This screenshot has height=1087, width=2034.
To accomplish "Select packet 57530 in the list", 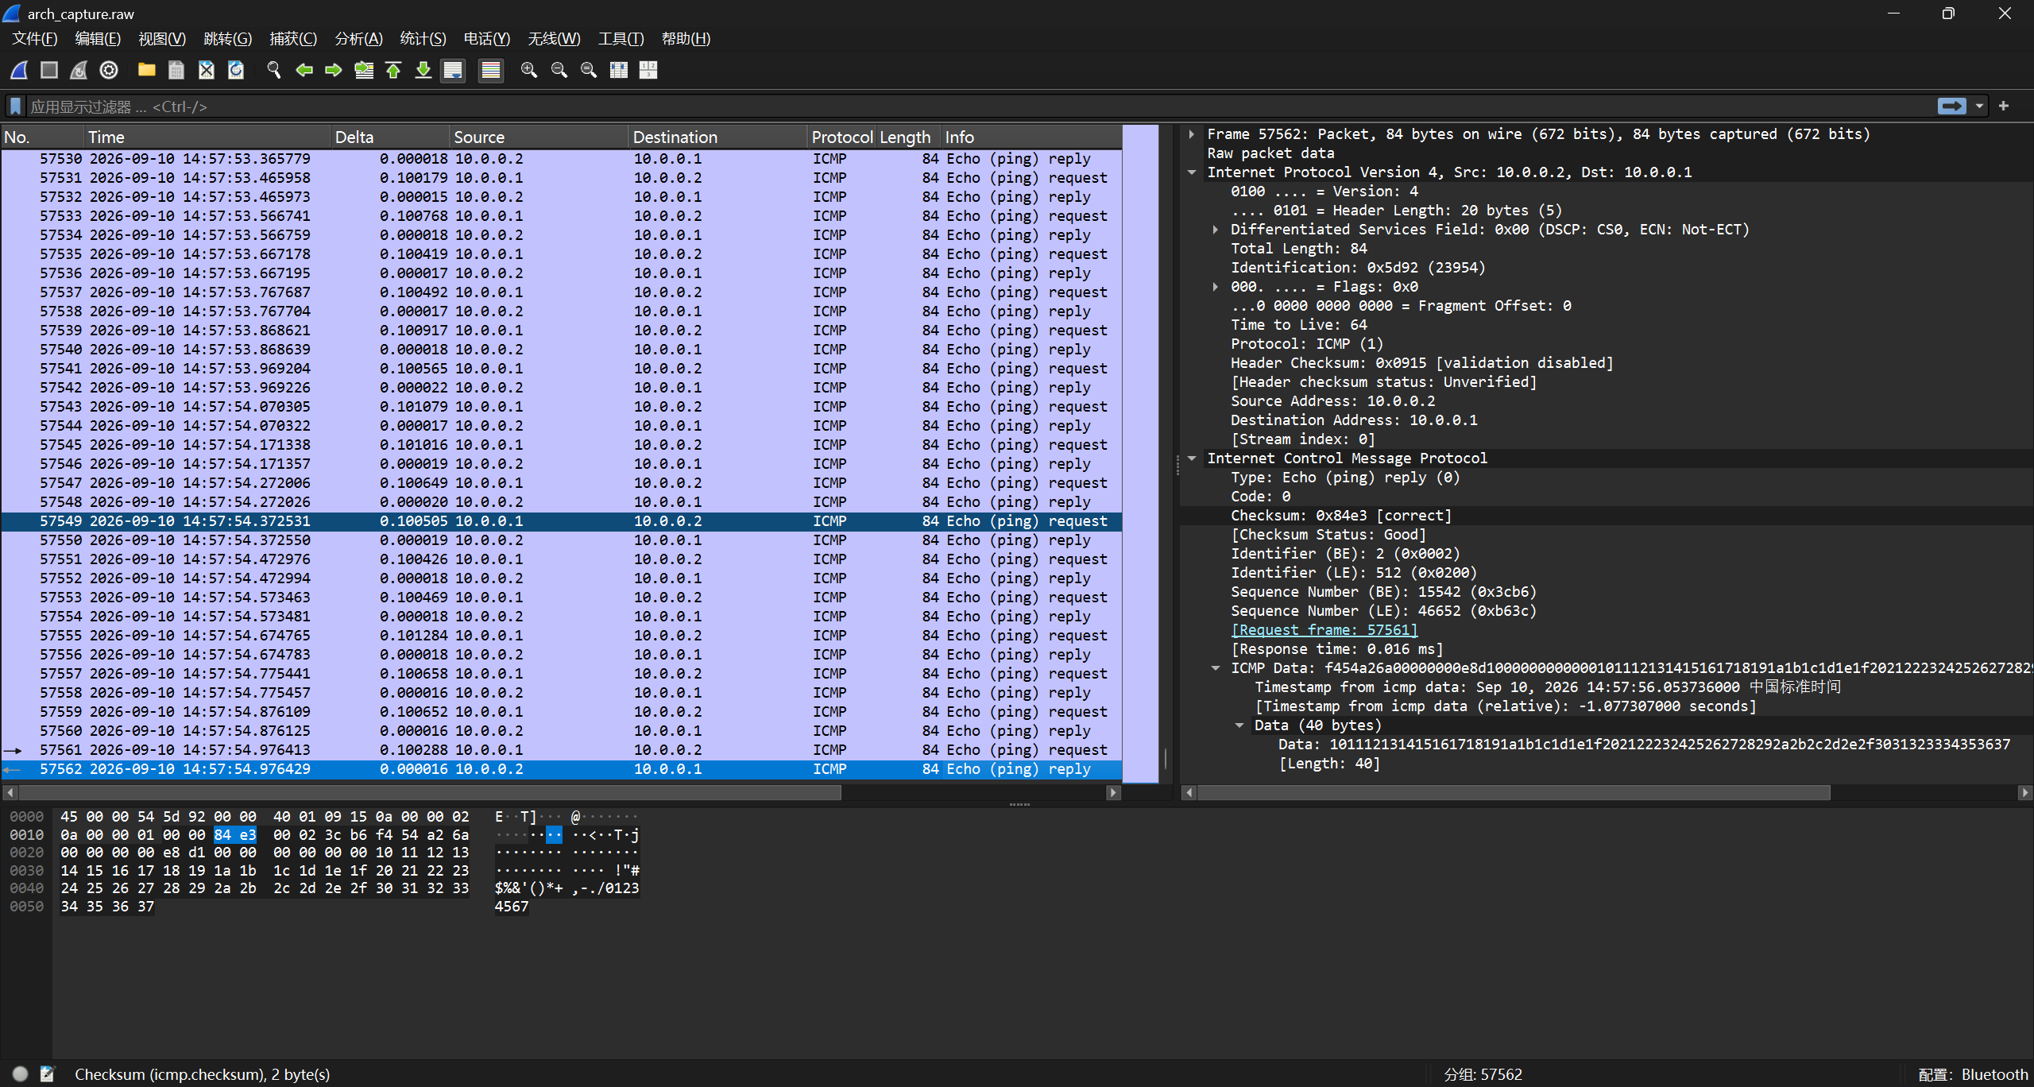I will [x=561, y=159].
